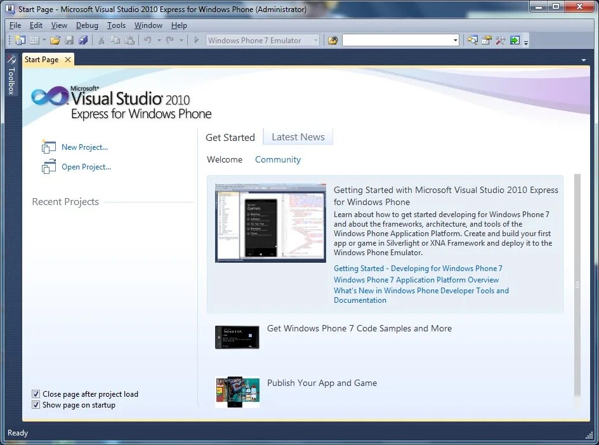599x445 pixels.
Task: Select Get Windows Phone 7 Code Samples and More
Action: click(x=359, y=328)
